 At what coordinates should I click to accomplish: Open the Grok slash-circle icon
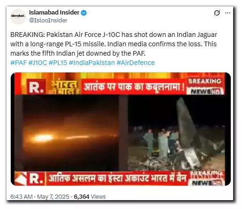217,13
